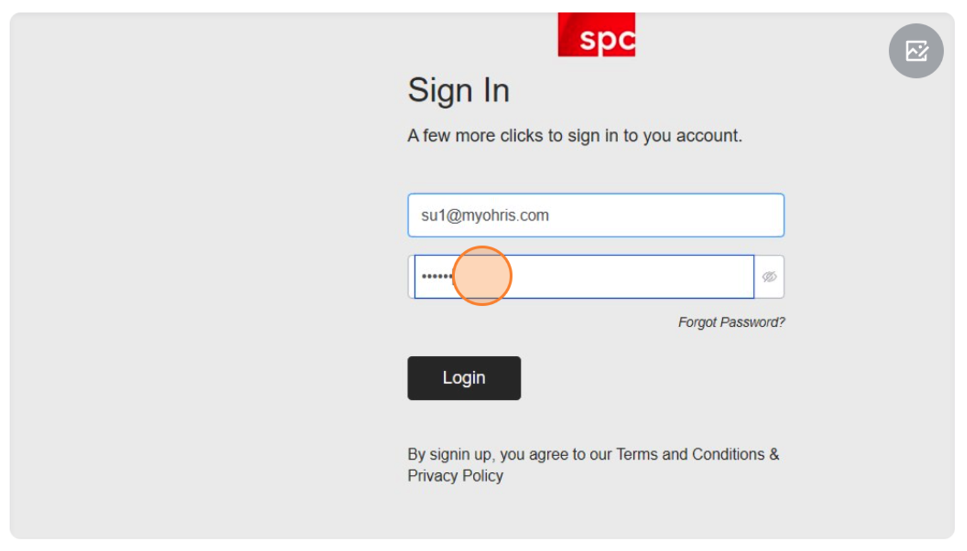This screenshot has width=967, height=551.
Task: Open the Terms and Conditions text
Action: point(690,454)
